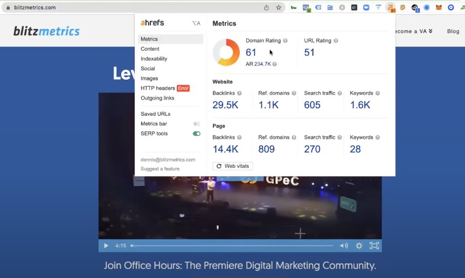The image size is (465, 278).
Task: Open the Outgoing links section
Action: [x=157, y=98]
